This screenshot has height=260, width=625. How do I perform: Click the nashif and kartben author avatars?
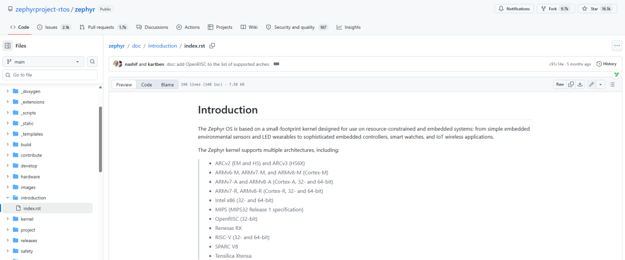coord(117,64)
